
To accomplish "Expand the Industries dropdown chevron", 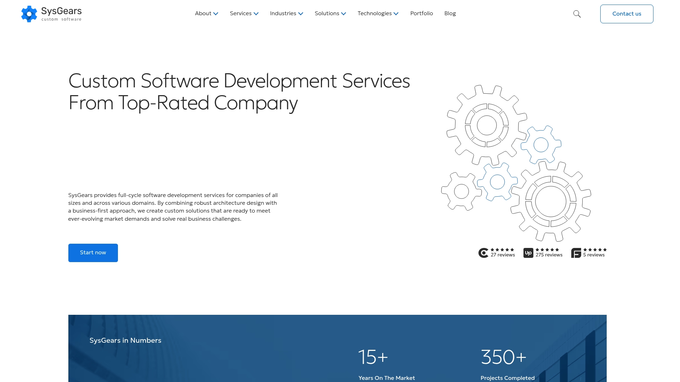I will click(x=301, y=14).
